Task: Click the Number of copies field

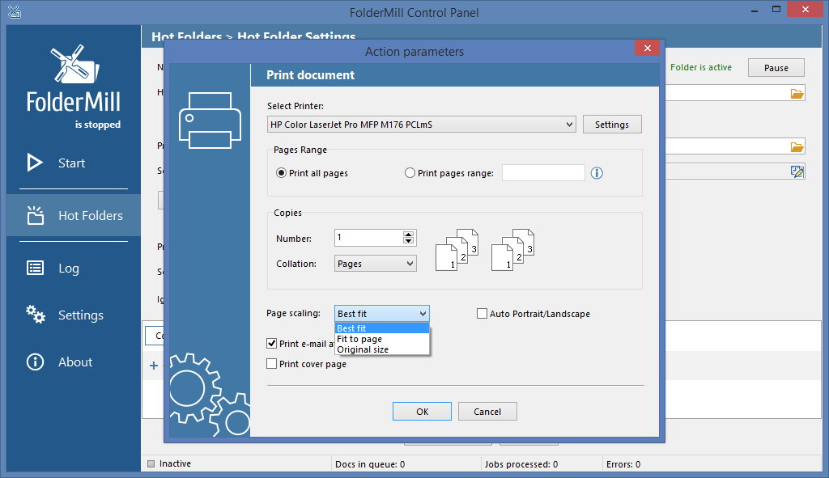Action: click(369, 238)
